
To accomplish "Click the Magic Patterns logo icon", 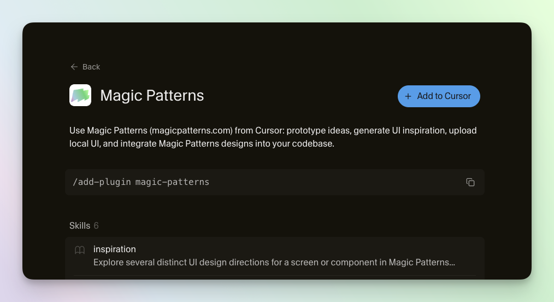I will click(80, 95).
